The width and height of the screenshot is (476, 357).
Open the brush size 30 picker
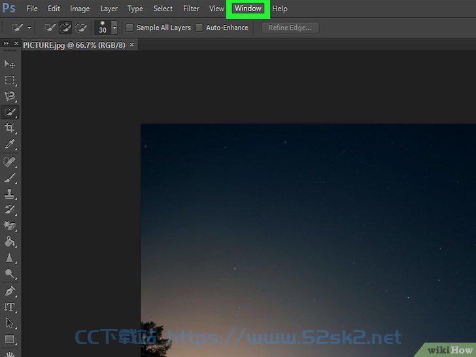click(x=103, y=27)
